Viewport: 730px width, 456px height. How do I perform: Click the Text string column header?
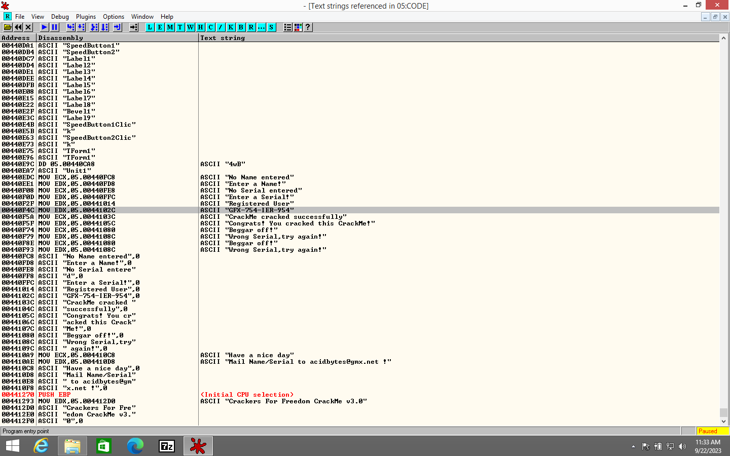point(459,38)
